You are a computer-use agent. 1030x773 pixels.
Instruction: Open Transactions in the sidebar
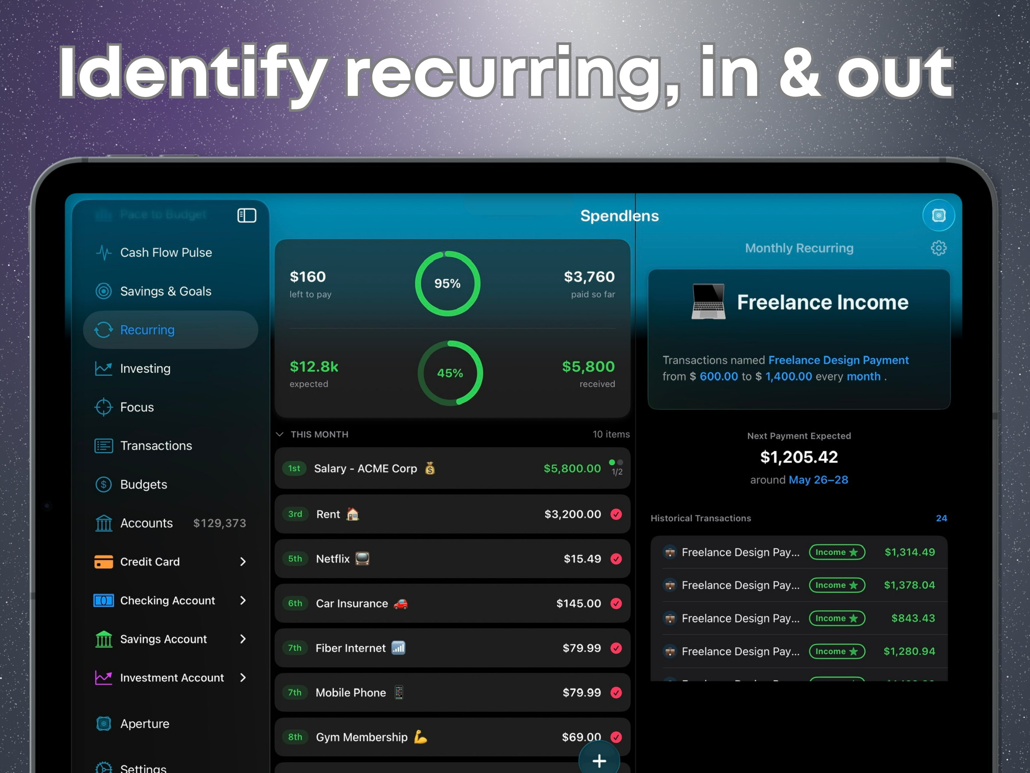170,446
